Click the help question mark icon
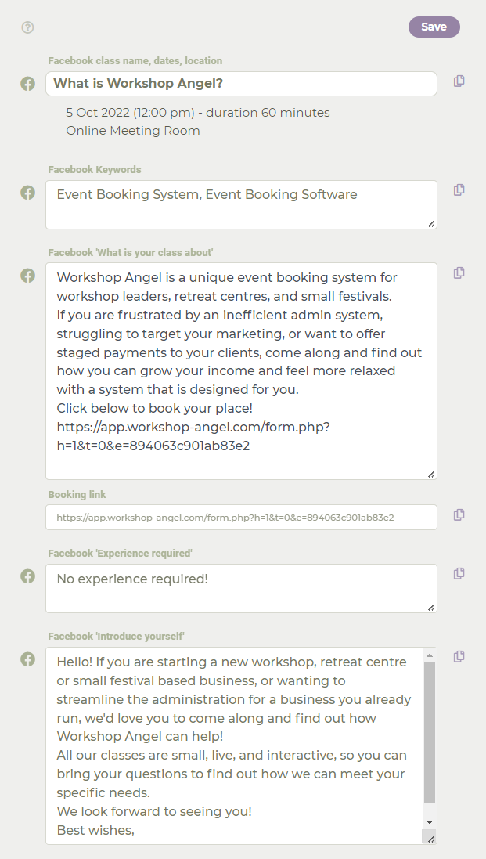 (x=27, y=27)
